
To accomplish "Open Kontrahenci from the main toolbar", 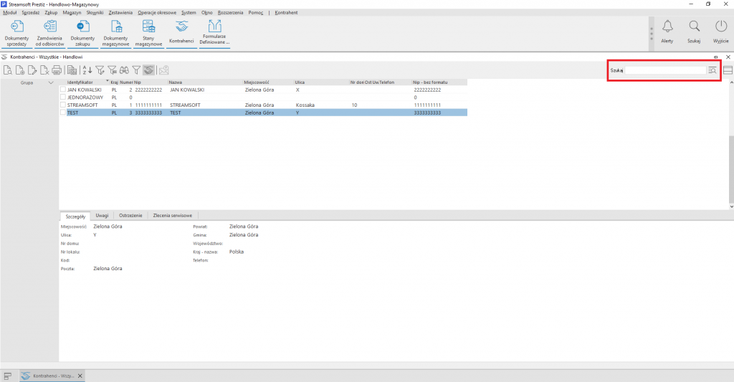I will pyautogui.click(x=181, y=33).
